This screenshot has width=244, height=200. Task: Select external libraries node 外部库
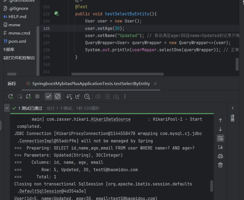click(x=9, y=50)
